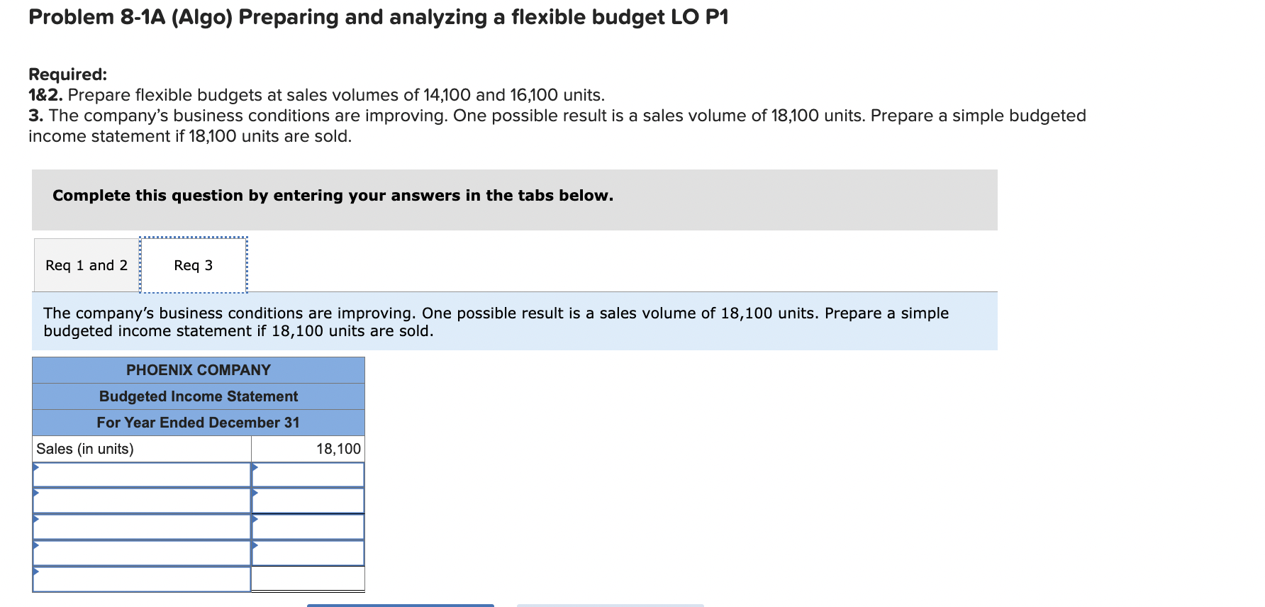Click the first amount input field
The width and height of the screenshot is (1265, 607).
click(x=308, y=474)
